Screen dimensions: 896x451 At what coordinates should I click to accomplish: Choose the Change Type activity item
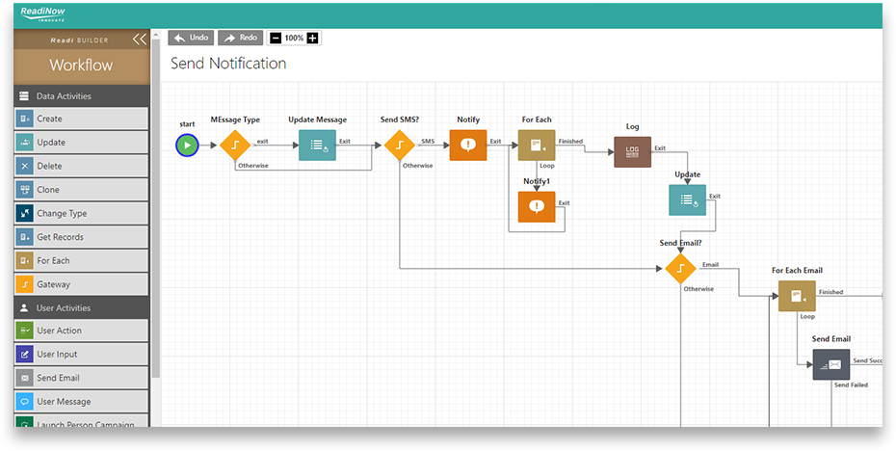coord(81,213)
